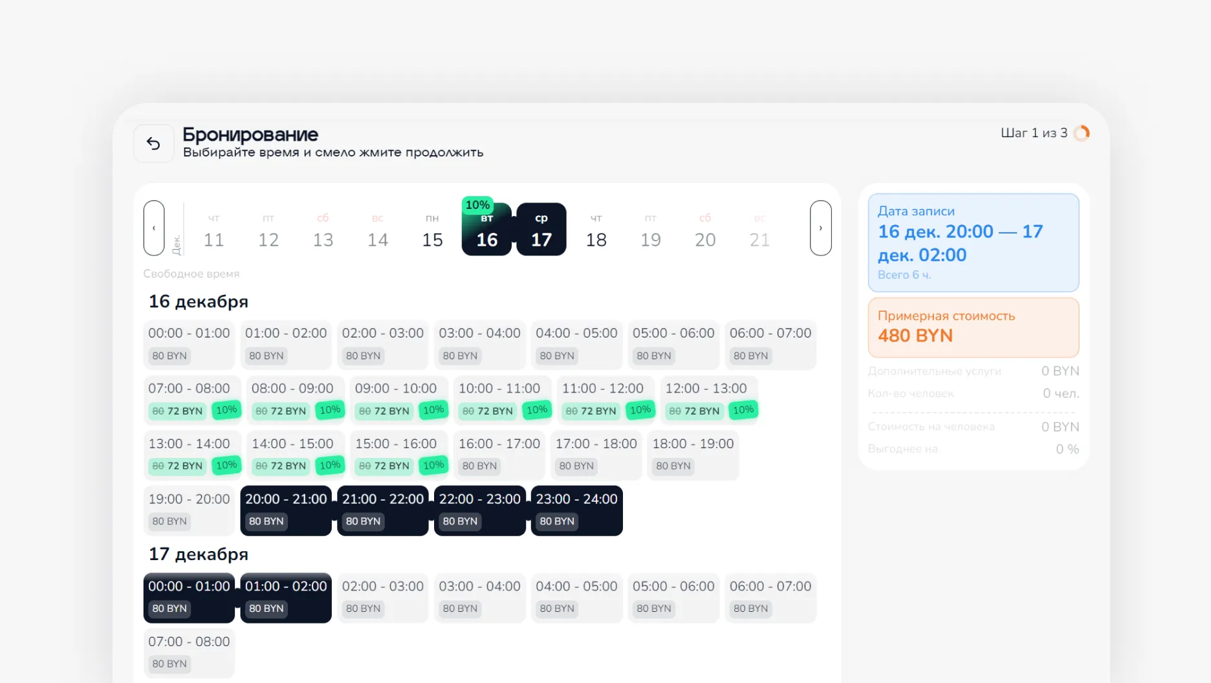Click the step progress circle icon
Image resolution: width=1211 pixels, height=683 pixels.
1082,133
